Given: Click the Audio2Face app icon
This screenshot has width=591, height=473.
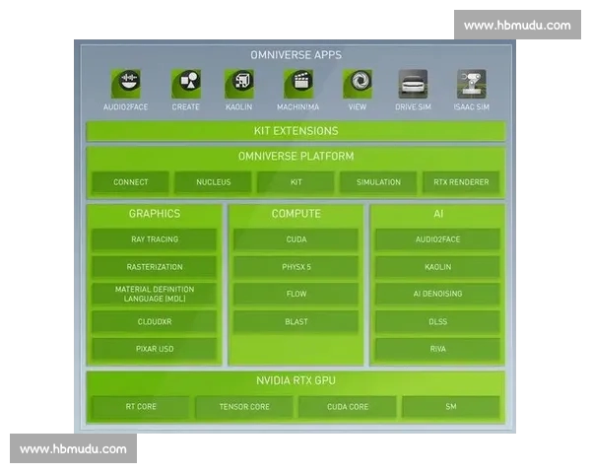Looking at the screenshot, I should coord(126,84).
